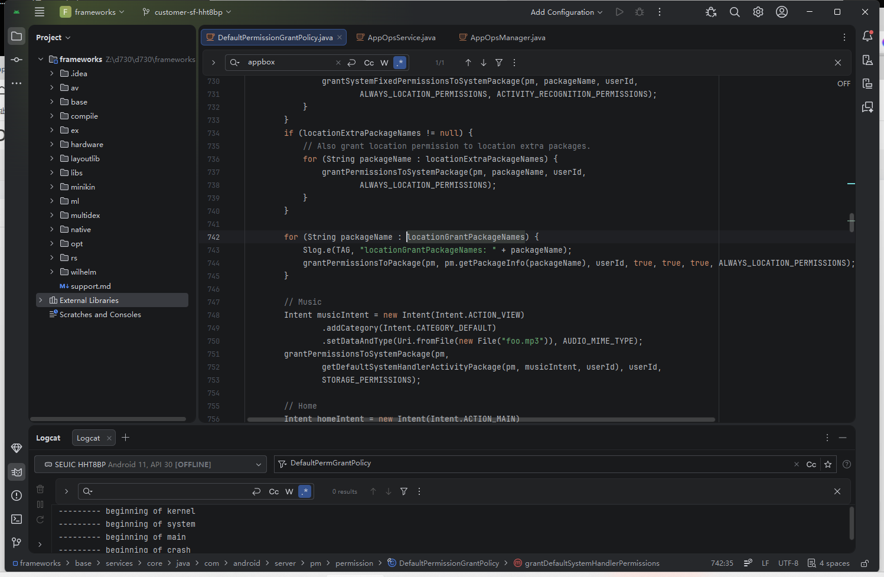The height and width of the screenshot is (577, 884).
Task: Go to previous search occurrence arrow
Action: tap(468, 63)
